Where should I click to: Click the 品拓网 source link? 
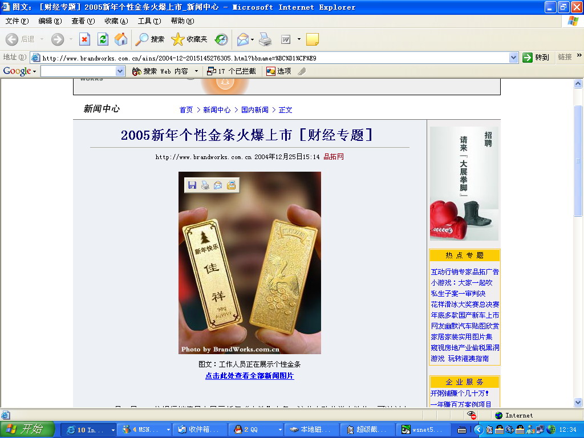click(333, 157)
